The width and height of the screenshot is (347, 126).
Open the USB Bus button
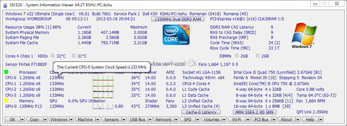tap(140, 120)
